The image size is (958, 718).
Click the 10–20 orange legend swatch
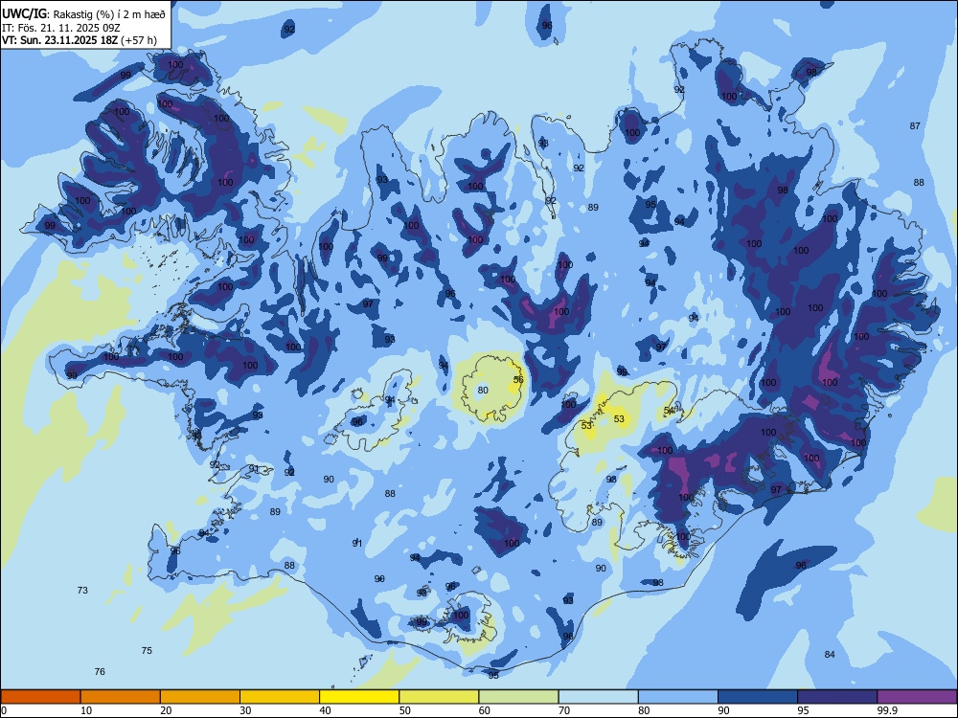point(121,697)
